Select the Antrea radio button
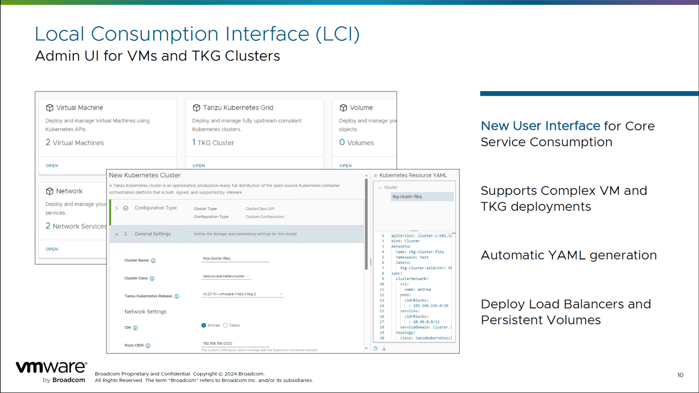 coord(203,325)
